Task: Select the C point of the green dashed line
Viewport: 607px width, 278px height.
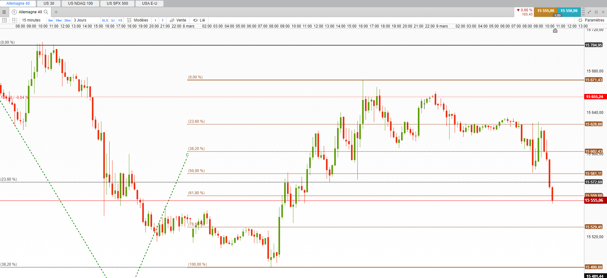Action: pyautogui.click(x=187, y=155)
